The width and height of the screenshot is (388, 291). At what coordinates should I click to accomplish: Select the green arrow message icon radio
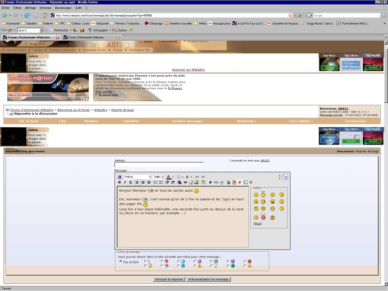pyautogui.click(x=228, y=266)
